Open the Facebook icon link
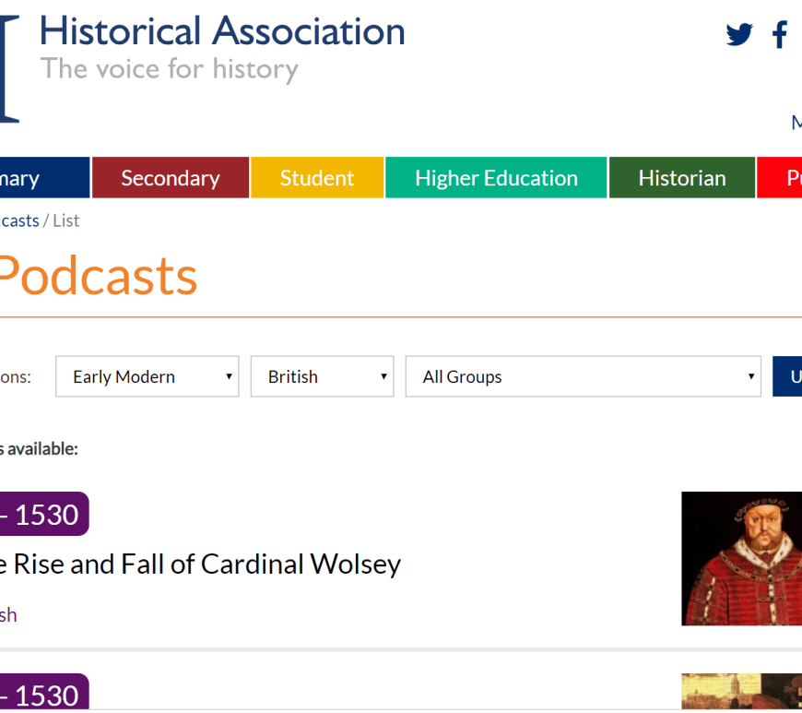The width and height of the screenshot is (802, 713). [x=780, y=35]
